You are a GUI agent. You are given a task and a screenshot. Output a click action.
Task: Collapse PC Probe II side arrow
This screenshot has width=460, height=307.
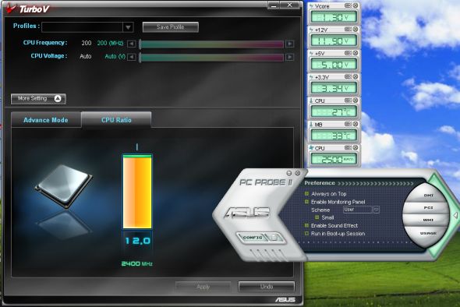455,216
